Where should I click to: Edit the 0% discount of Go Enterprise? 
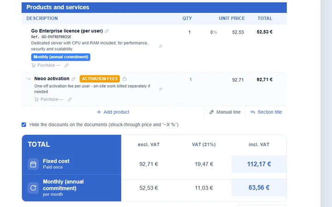(x=213, y=32)
